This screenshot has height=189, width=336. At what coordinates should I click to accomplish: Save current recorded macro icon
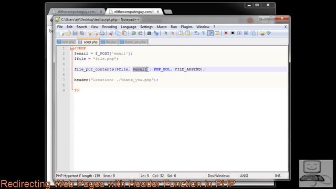[253, 33]
